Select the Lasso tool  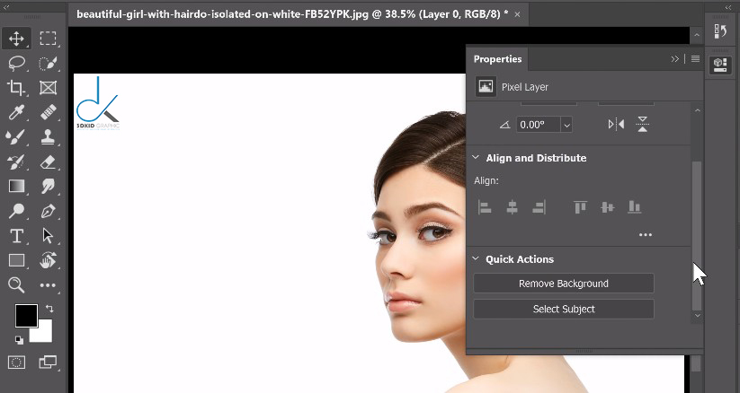[x=16, y=63]
